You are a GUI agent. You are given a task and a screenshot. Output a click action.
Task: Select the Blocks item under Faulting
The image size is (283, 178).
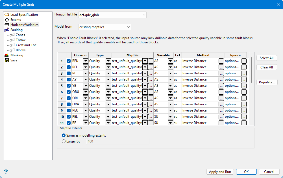coord(21,50)
